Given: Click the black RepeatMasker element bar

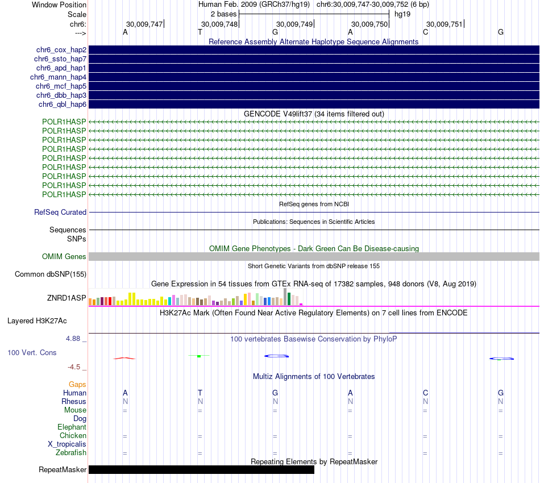Looking at the screenshot, I should point(201,469).
